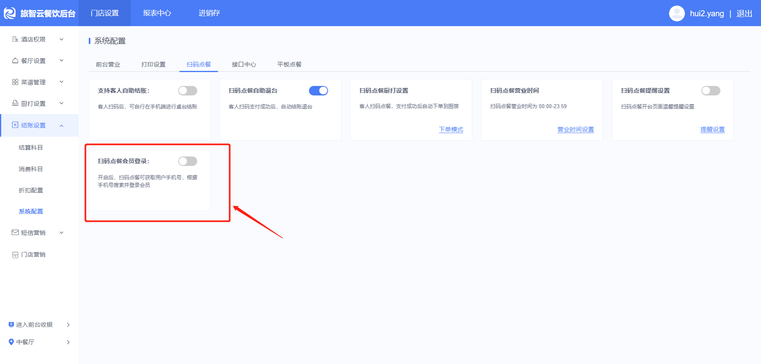Expand the 短信营销 menu chevron
Viewport: 761px width, 364px height.
(x=61, y=233)
